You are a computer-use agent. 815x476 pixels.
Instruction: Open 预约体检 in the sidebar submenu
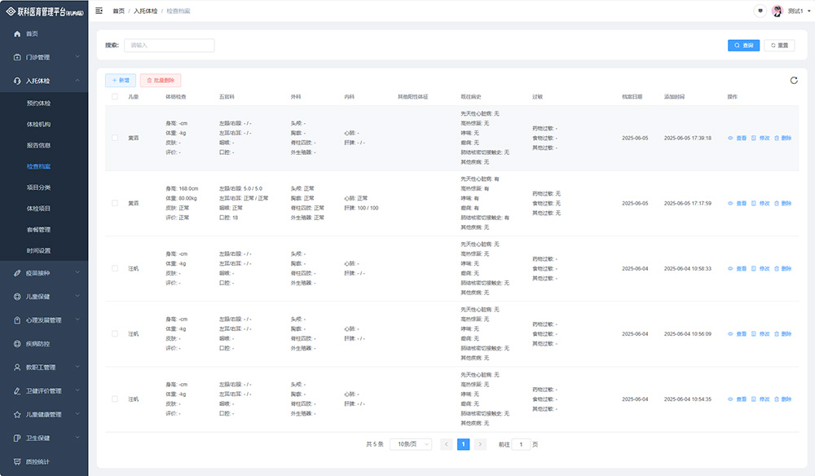[x=38, y=104]
